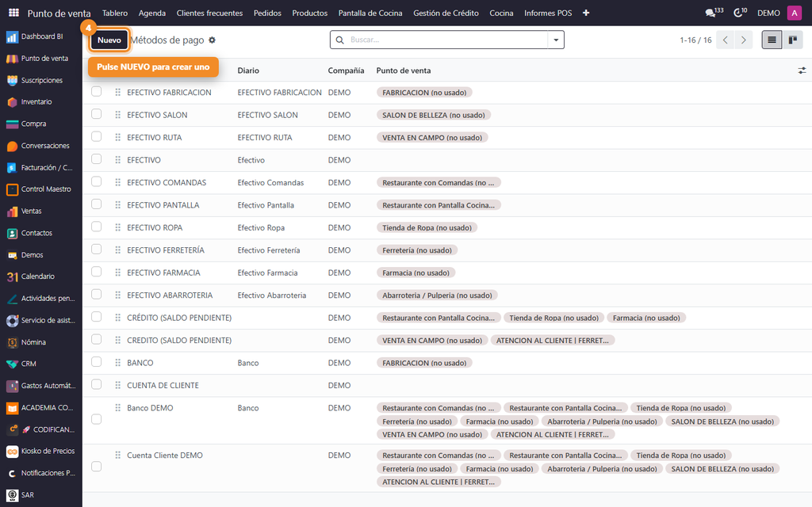Open the Pedidos menu
812x507 pixels.
[267, 13]
